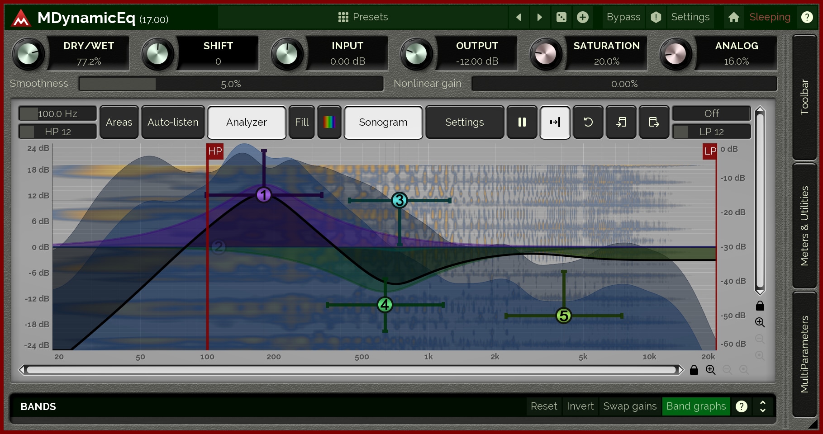Screen dimensions: 823x434
Task: Open the Presets menu
Action: (x=363, y=17)
